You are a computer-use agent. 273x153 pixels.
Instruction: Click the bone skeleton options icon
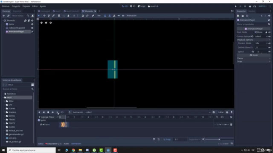(x=93, y=16)
